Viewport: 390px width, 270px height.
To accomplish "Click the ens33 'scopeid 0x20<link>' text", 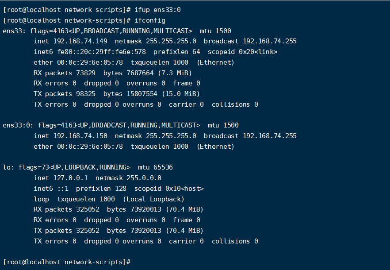I will tap(242, 52).
